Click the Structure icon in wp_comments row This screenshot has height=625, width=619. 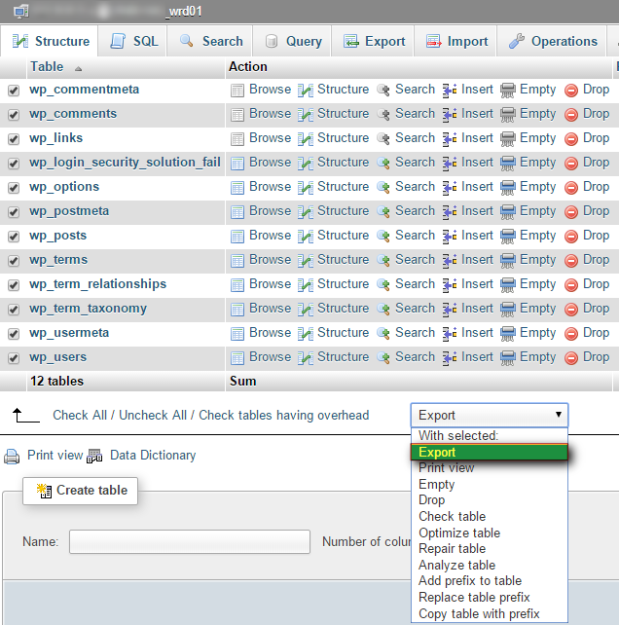[306, 114]
